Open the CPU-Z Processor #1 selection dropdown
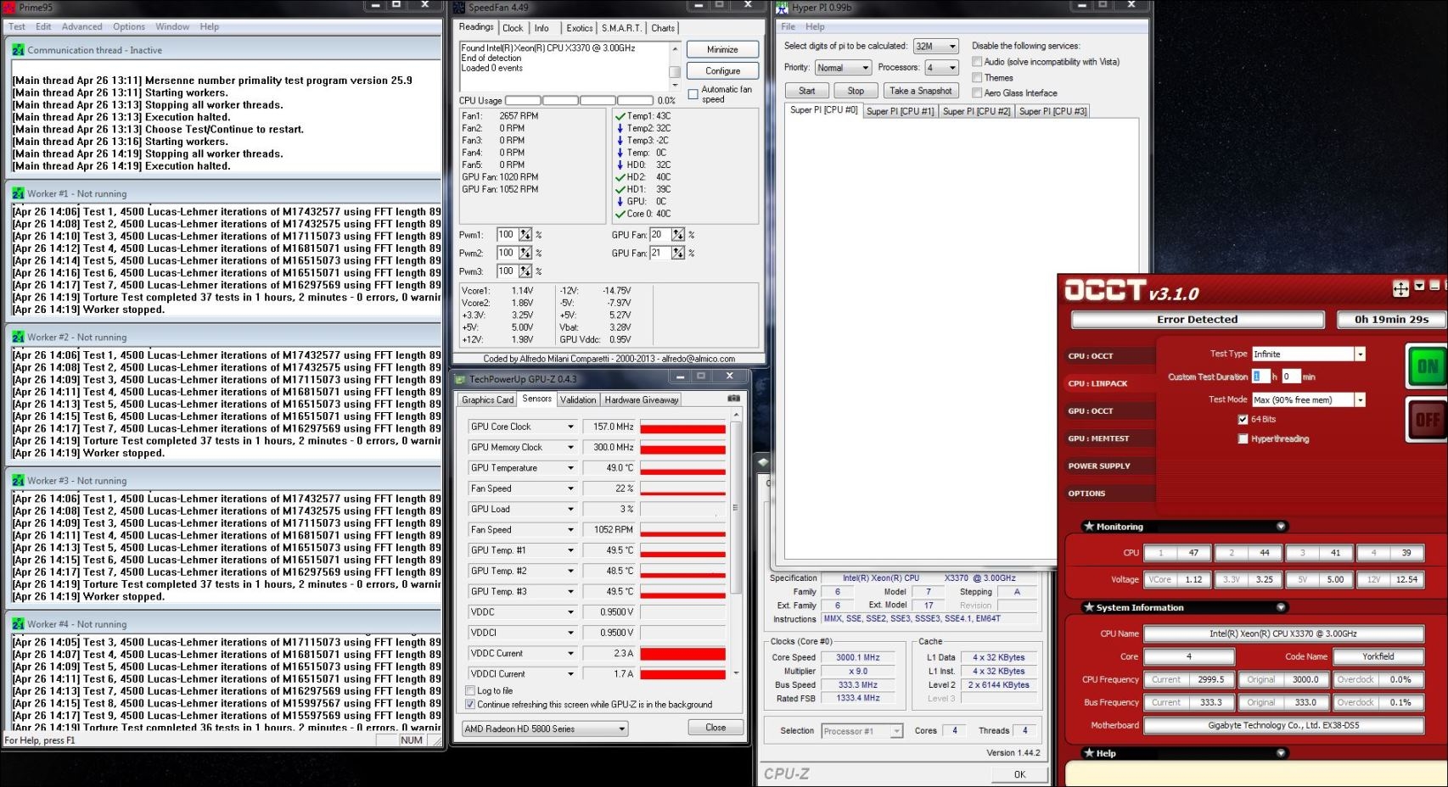The height and width of the screenshot is (787, 1448). tap(862, 731)
